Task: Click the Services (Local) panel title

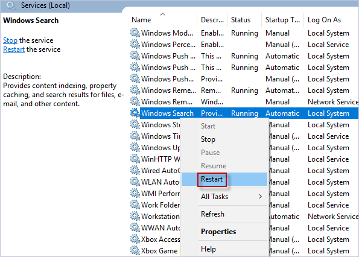Action: pyautogui.click(x=45, y=5)
